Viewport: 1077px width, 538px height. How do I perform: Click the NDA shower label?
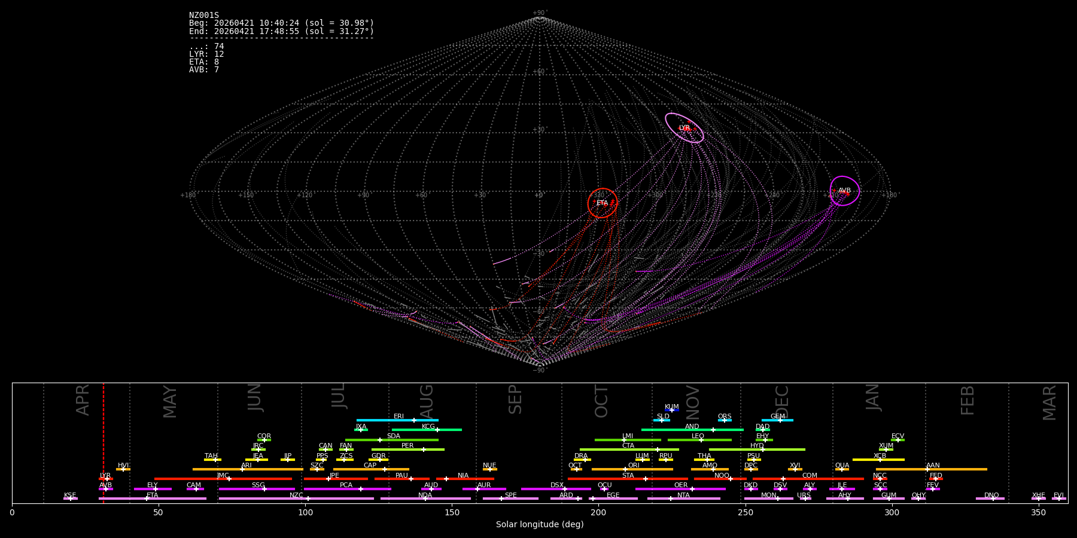[x=425, y=496]
